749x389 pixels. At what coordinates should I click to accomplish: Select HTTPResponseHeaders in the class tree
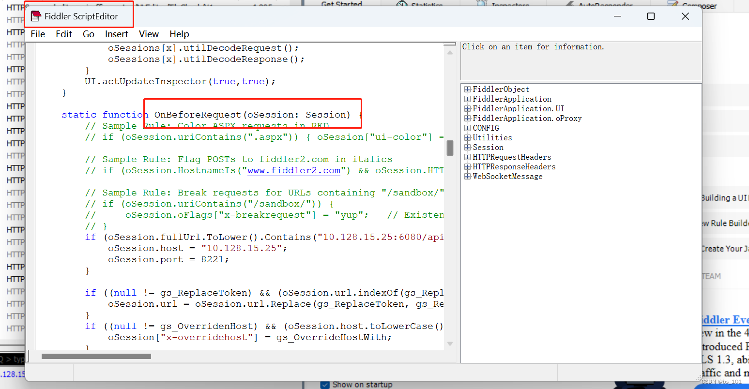[514, 167]
